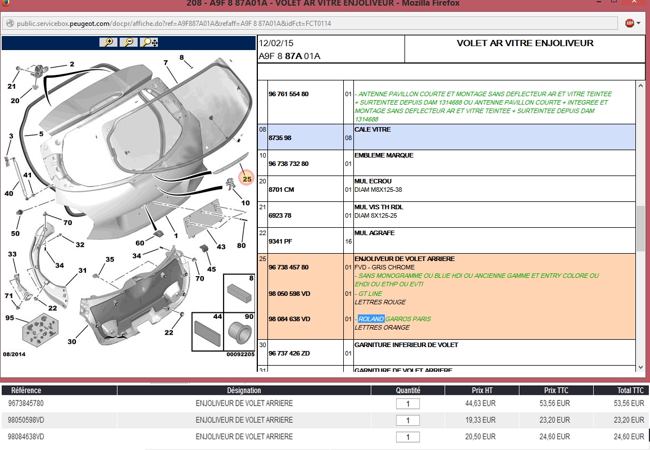Click the zoom in magnifier icon
Viewport: 650px width, 450px height.
[108, 42]
